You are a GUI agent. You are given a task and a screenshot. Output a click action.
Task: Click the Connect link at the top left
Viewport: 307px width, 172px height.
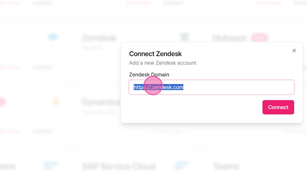pos(42,3)
